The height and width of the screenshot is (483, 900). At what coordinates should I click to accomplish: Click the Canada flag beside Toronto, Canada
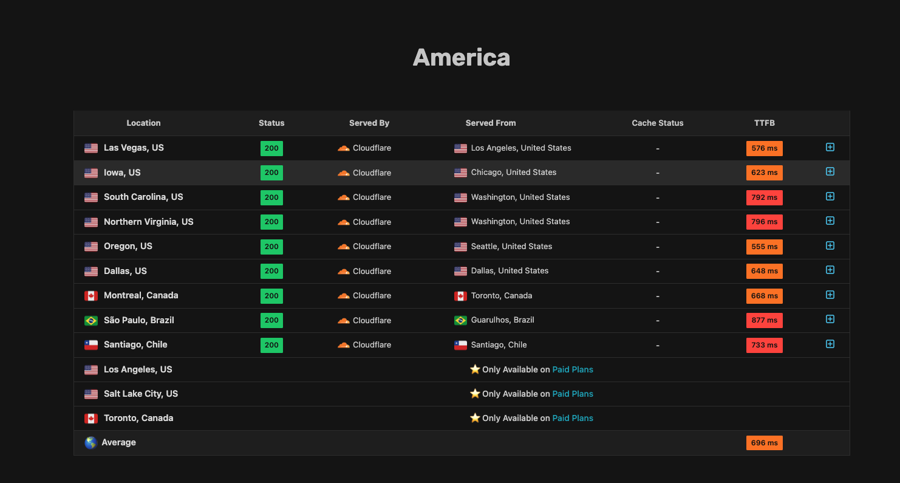tap(91, 419)
